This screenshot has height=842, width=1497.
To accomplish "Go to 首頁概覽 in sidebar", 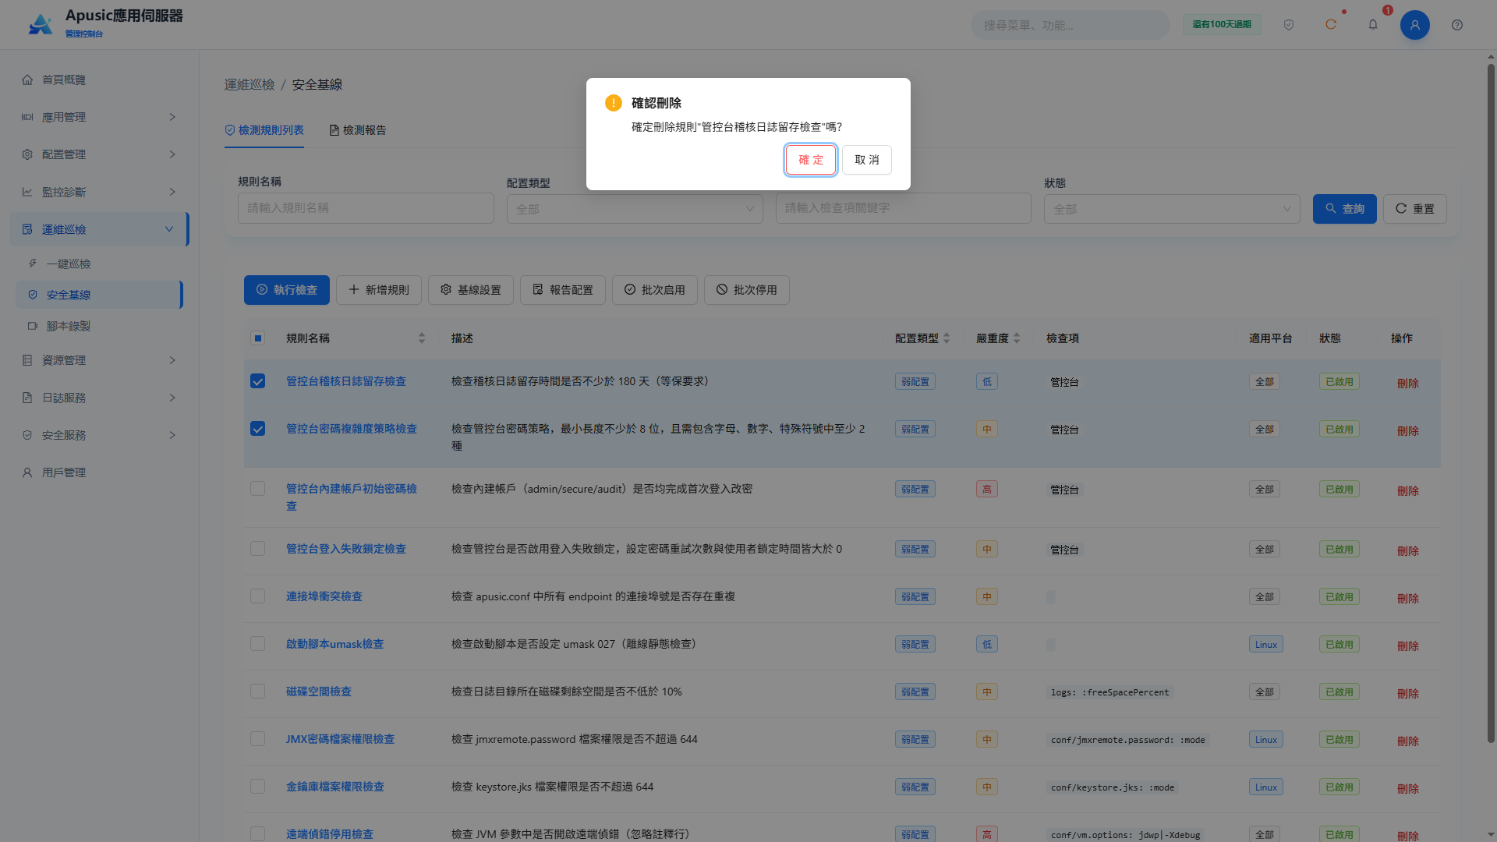I will click(100, 80).
